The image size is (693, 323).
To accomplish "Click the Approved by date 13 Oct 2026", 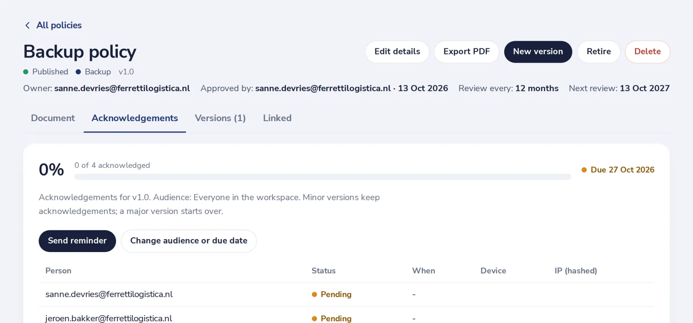I will (423, 88).
